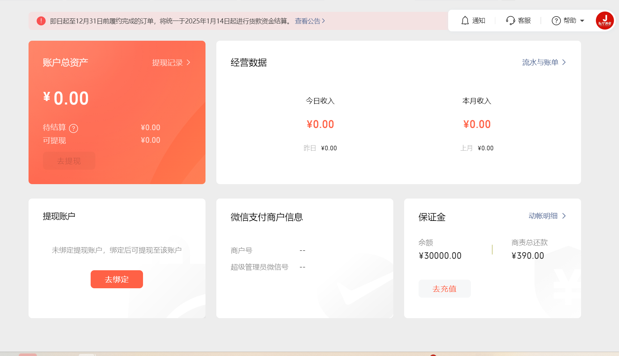Click 昨日 income value
This screenshot has height=356, width=619.
[x=329, y=148]
